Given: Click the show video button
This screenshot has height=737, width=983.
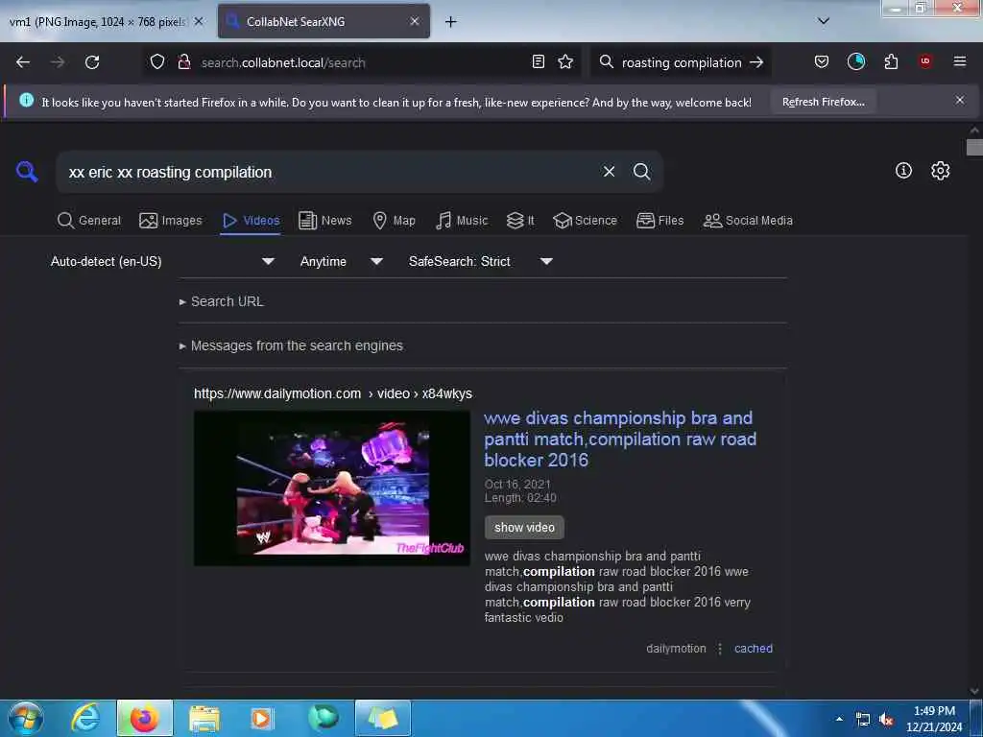Looking at the screenshot, I should [x=524, y=528].
